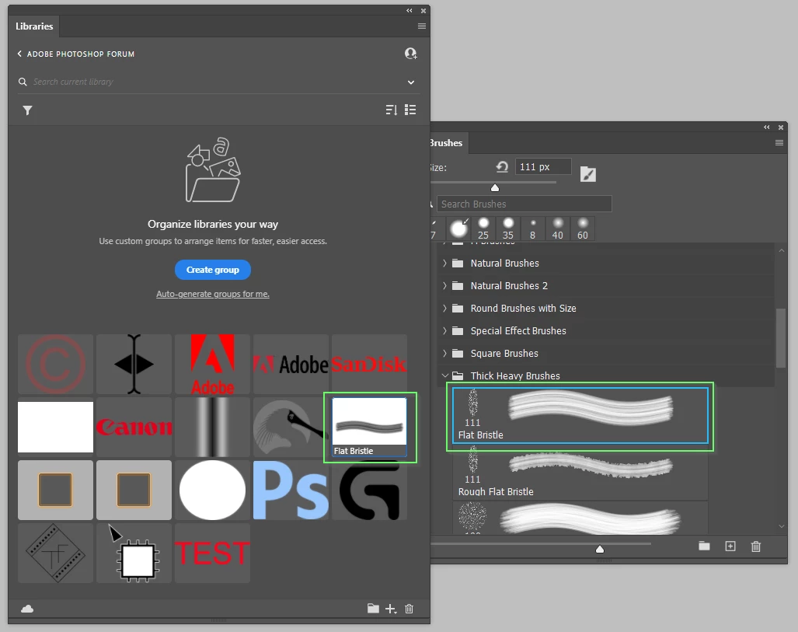
Task: Collapse the Brushes panel with double arrows
Action: [x=766, y=127]
